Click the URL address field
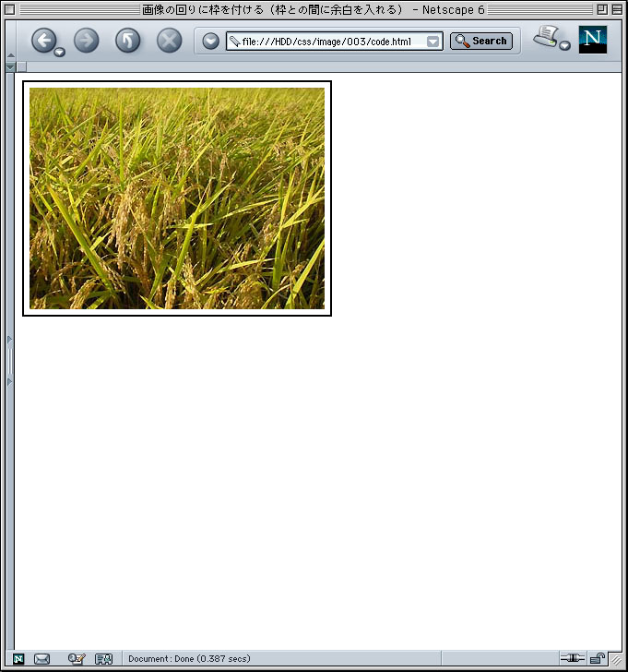Image resolution: width=628 pixels, height=672 pixels. click(x=334, y=42)
